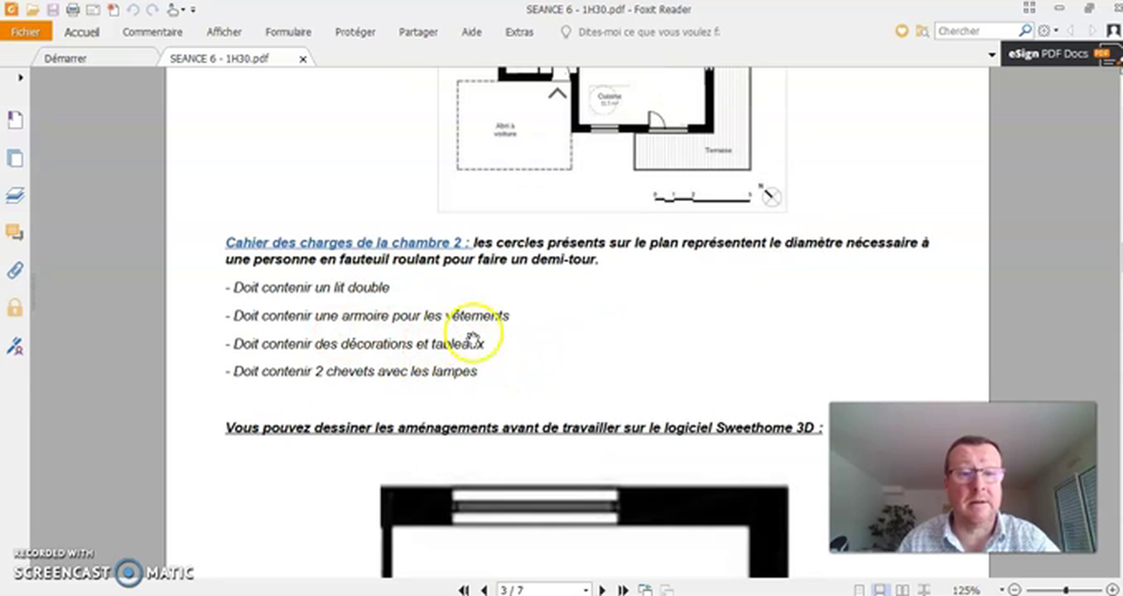This screenshot has width=1123, height=596.
Task: Toggle facing two-page view mode
Action: 902,590
